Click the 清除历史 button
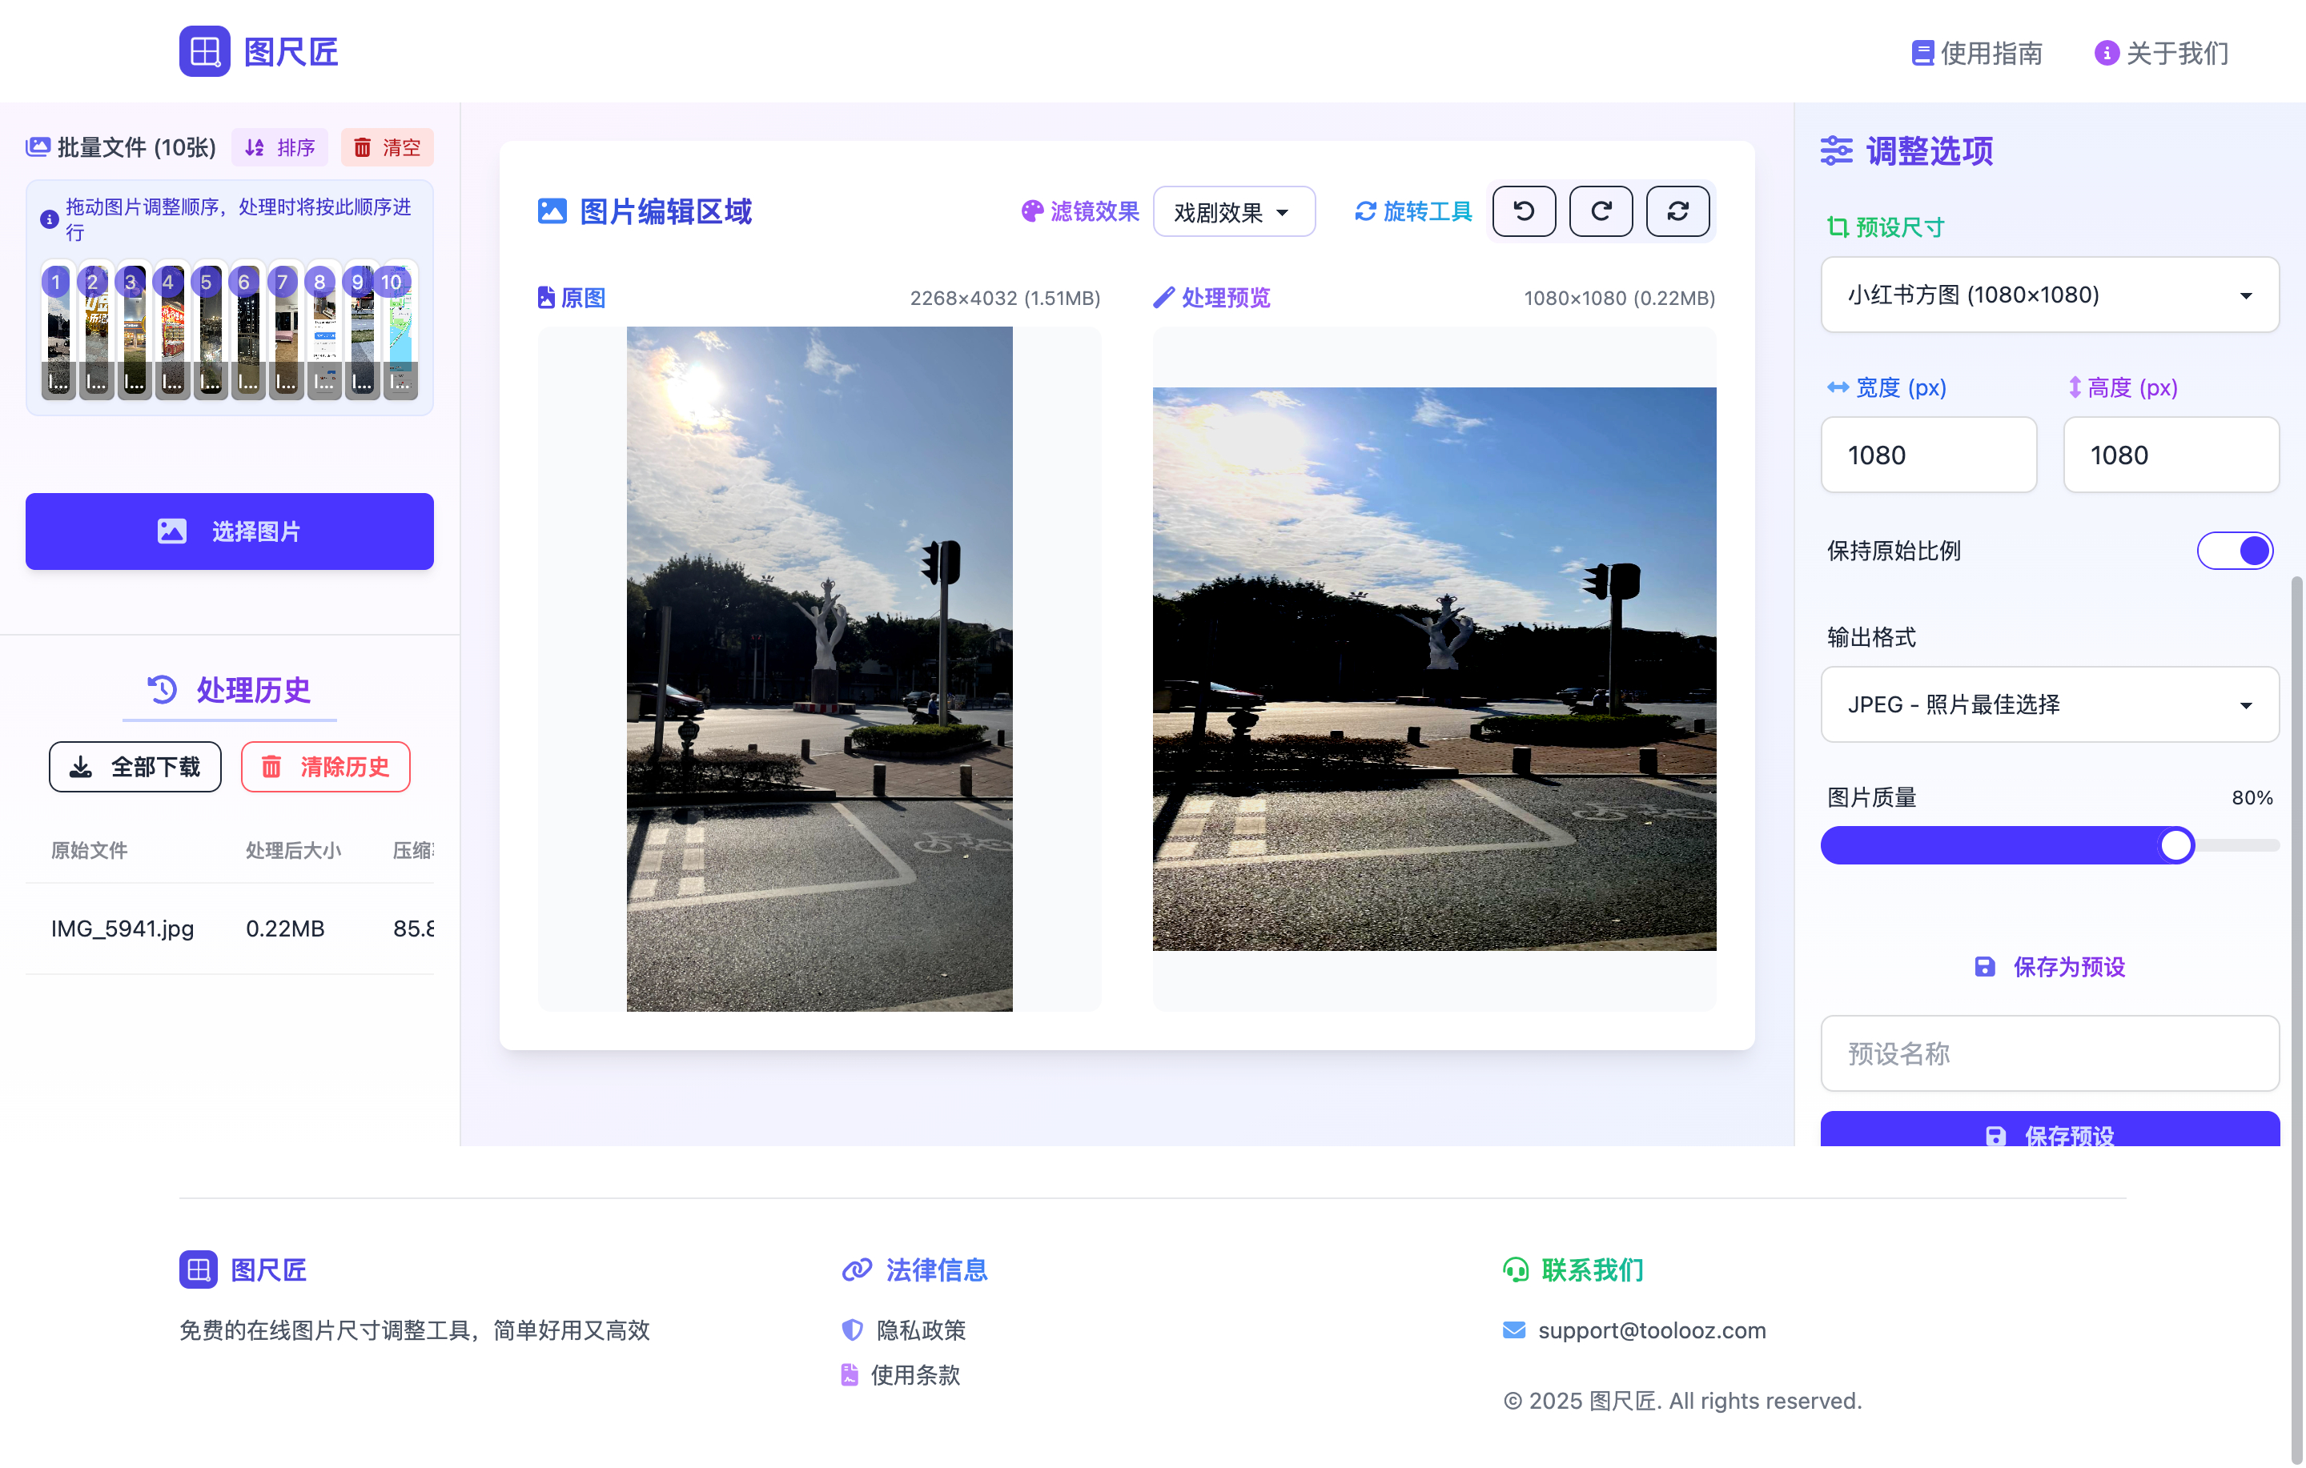2306x1468 pixels. click(324, 767)
